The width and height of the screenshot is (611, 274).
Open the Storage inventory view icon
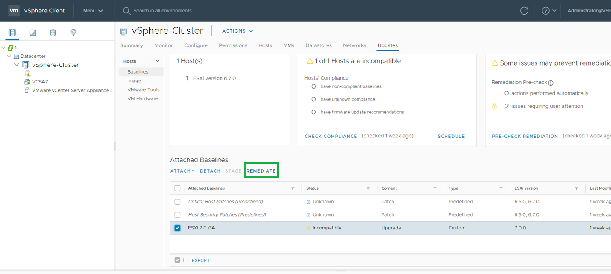click(53, 33)
